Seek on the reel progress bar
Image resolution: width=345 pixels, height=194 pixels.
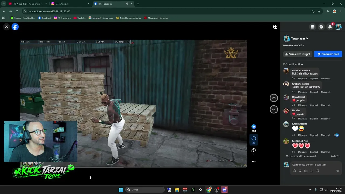[134, 167]
